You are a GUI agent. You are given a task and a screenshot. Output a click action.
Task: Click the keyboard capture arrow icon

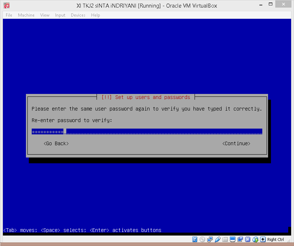[x=263, y=239]
